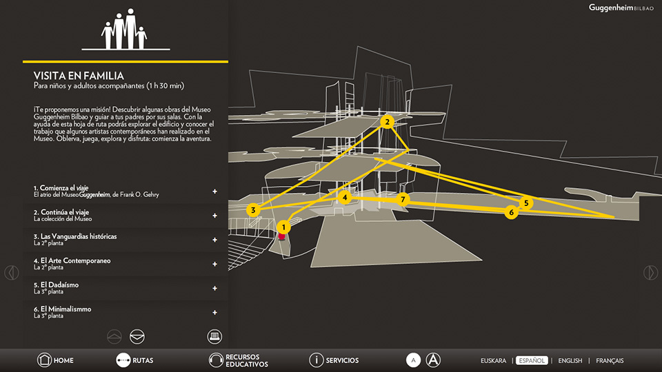Click the scroll-down list arrow icon
Viewport: 662px width, 372px height.
pyautogui.click(x=137, y=337)
